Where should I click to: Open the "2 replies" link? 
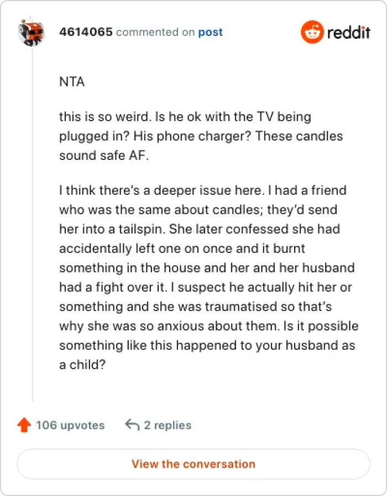coord(168,425)
